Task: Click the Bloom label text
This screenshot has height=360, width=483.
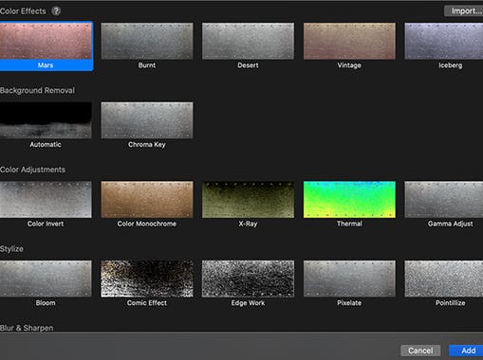Action: (x=46, y=303)
